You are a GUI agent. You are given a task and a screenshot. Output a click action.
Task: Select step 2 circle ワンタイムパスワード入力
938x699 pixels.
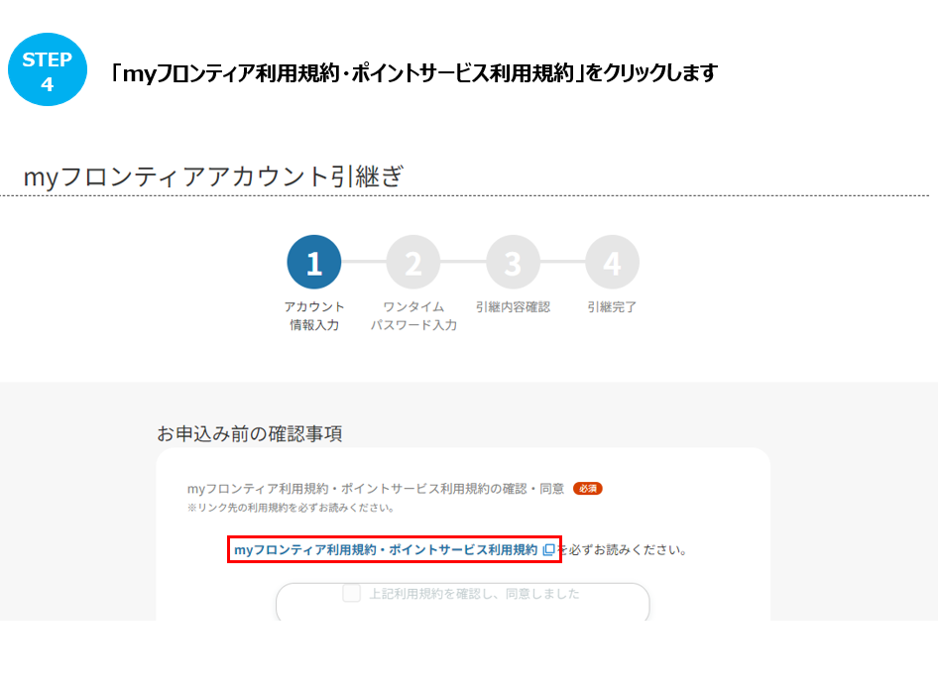412,262
